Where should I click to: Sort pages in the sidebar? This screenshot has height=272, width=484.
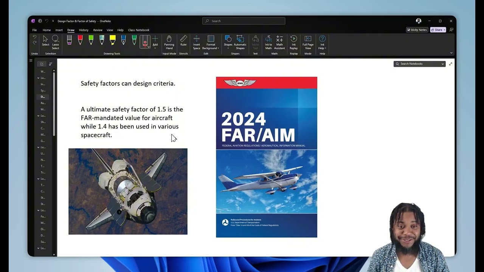(50, 64)
